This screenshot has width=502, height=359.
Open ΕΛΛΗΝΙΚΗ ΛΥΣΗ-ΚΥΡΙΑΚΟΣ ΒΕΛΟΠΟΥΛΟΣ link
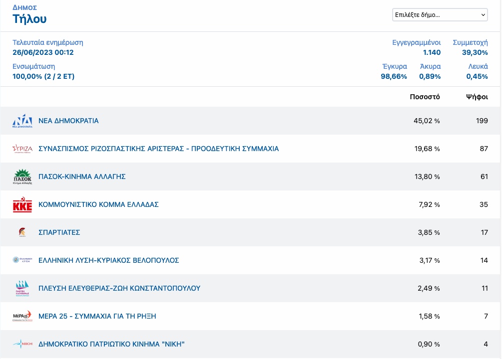[x=108, y=260]
